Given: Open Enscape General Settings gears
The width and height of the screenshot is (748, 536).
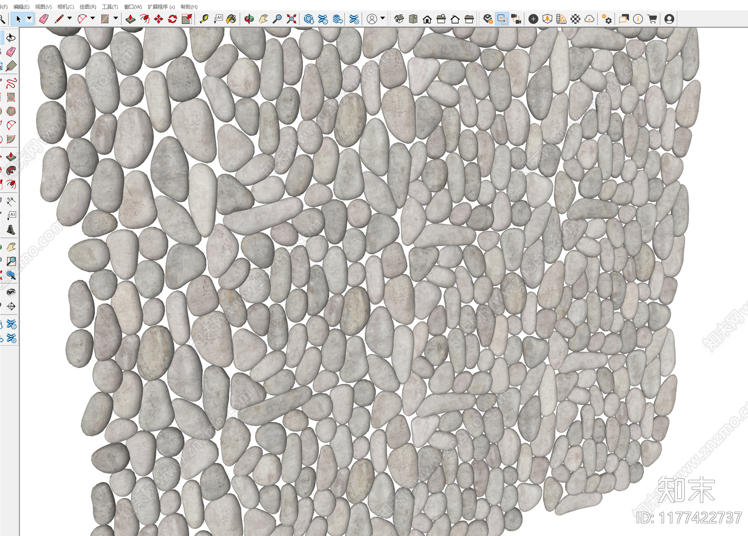Looking at the screenshot, I should (x=607, y=19).
